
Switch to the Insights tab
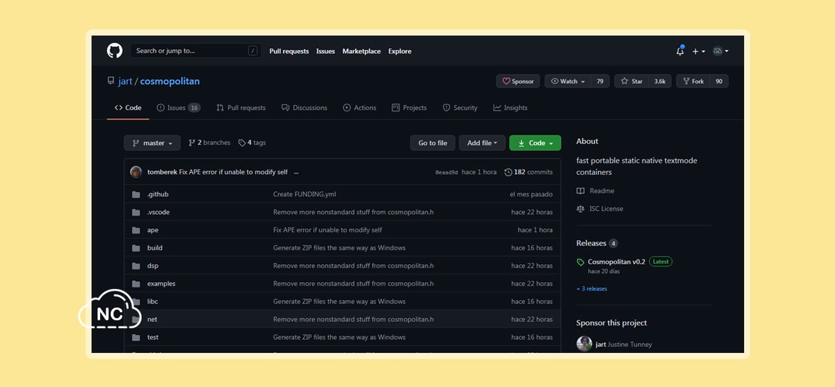click(x=510, y=107)
